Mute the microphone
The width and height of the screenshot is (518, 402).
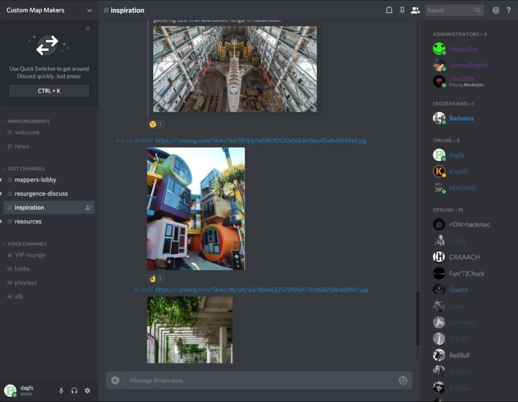(x=61, y=390)
